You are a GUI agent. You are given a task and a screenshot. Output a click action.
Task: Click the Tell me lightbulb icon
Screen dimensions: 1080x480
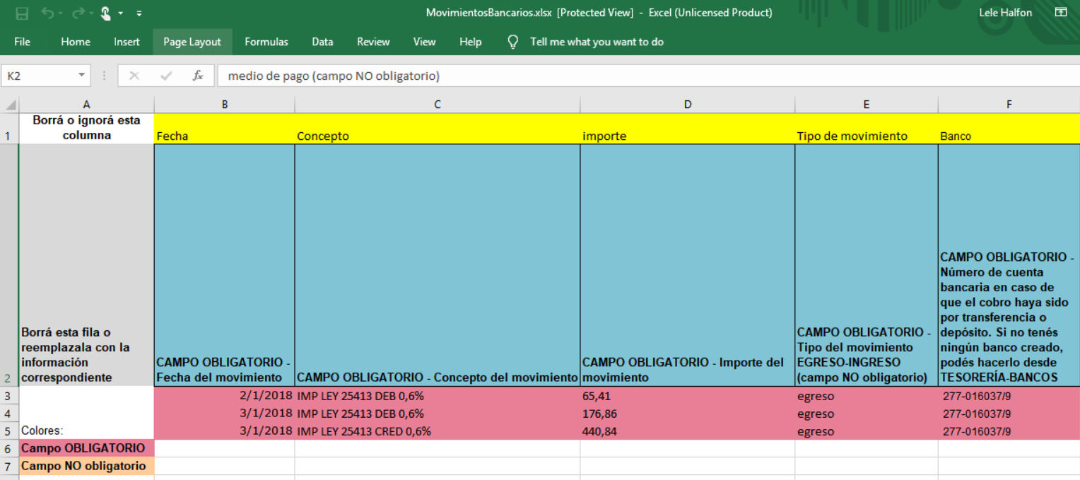[514, 42]
